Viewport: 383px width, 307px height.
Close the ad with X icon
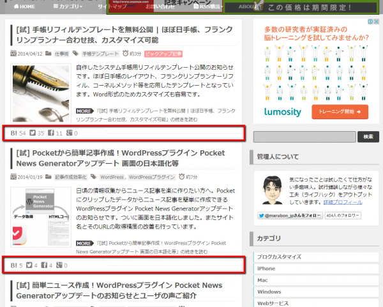377,22
